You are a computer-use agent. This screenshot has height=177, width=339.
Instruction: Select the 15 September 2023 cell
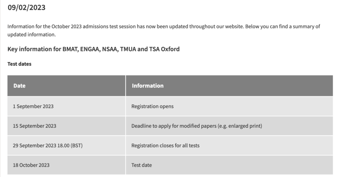tap(66, 126)
